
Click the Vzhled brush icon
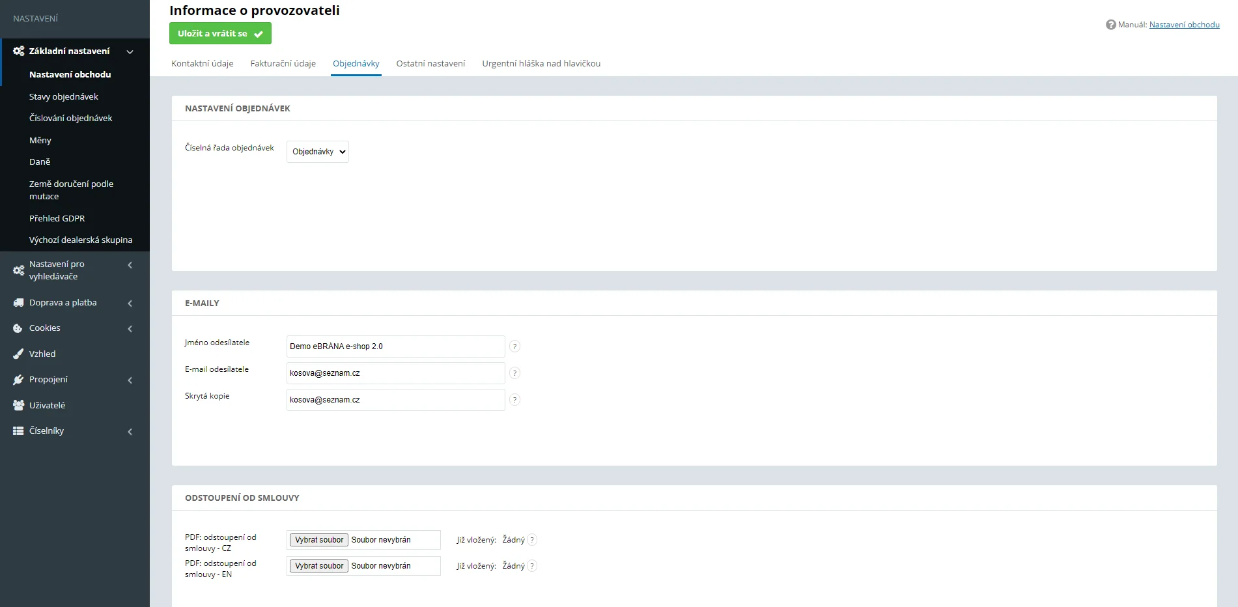click(x=18, y=354)
